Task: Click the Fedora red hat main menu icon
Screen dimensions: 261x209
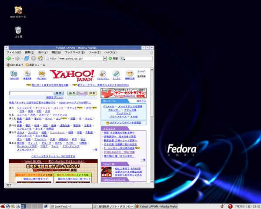Action: (x=3, y=206)
